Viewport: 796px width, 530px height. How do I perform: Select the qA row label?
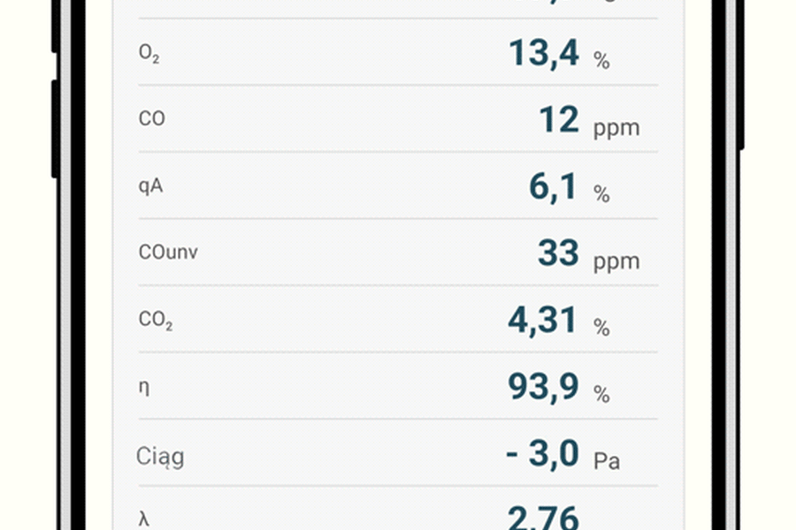[150, 186]
